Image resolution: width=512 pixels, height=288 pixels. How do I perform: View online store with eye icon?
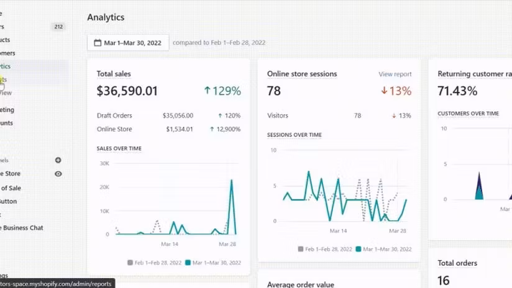[x=58, y=174]
